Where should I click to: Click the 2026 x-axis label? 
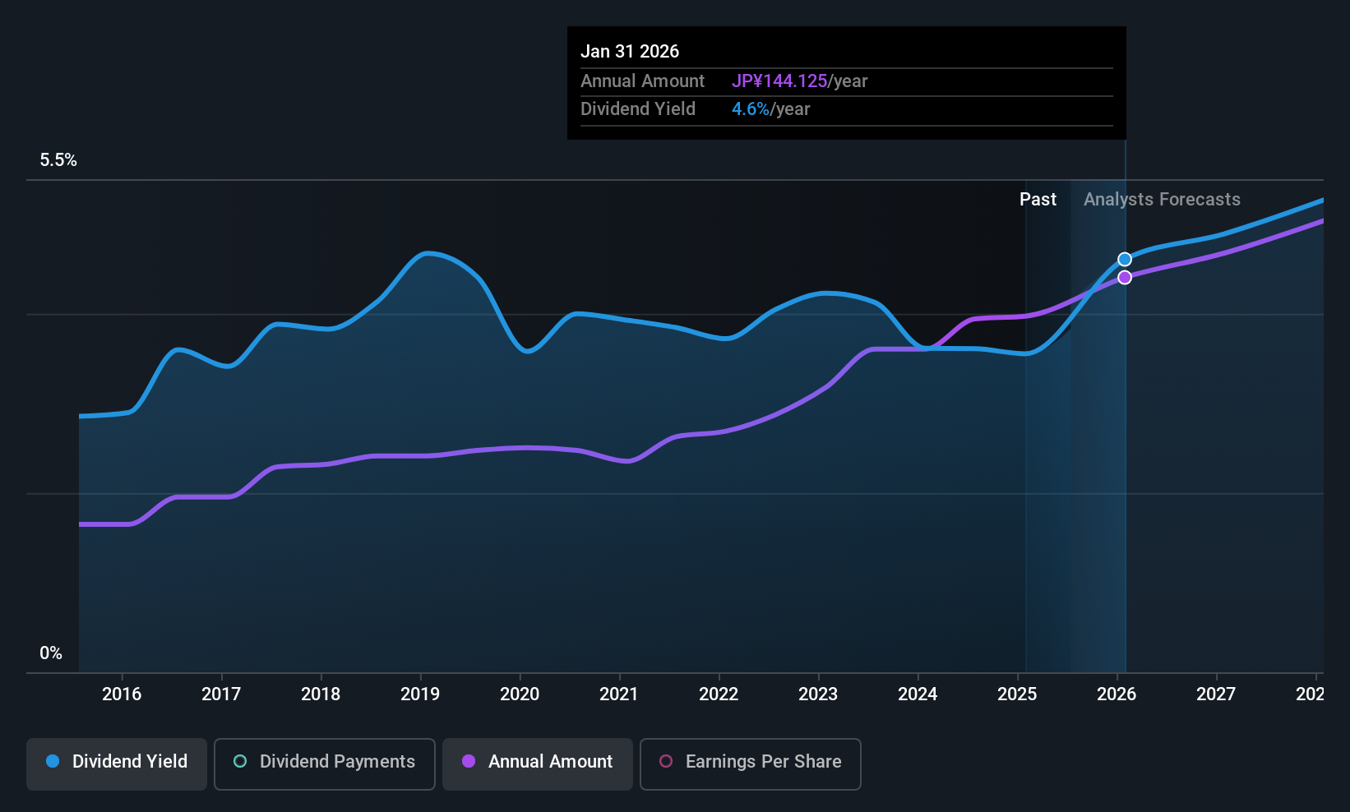point(1117,694)
